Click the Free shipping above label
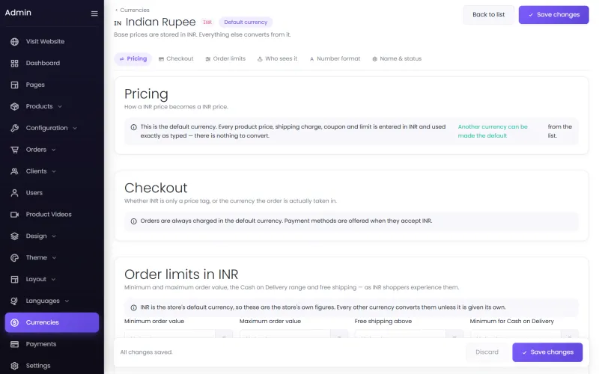599x374 pixels. pos(383,322)
